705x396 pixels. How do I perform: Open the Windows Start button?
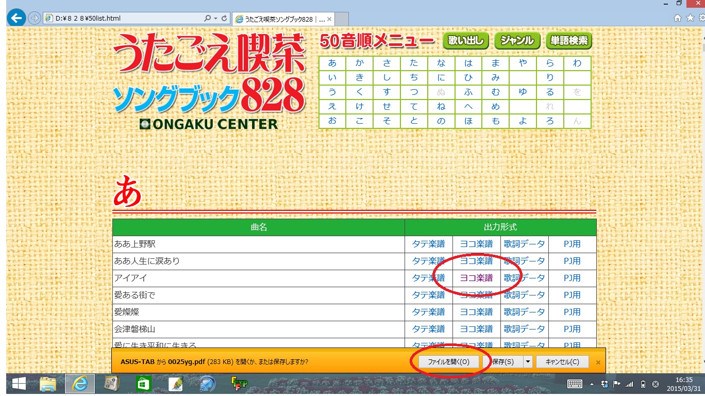pyautogui.click(x=19, y=384)
